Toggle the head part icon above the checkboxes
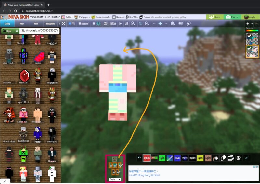The image size is (260, 184). pyautogui.click(x=115, y=159)
